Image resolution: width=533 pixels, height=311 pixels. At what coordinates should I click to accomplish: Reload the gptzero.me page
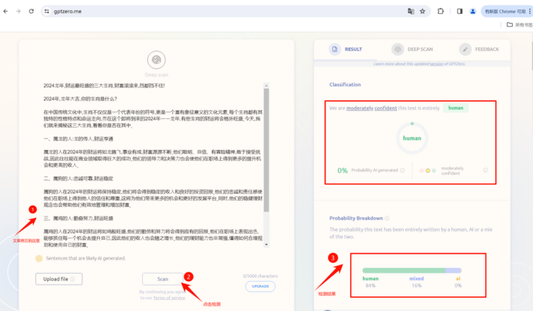click(x=31, y=11)
